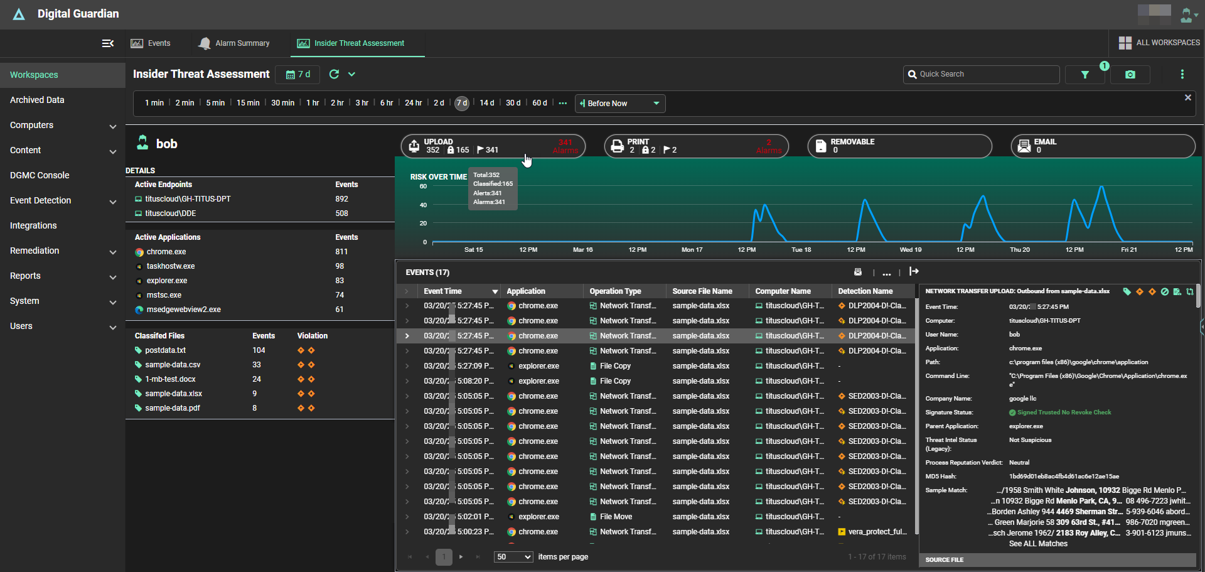1205x572 pixels.
Task: Take a screenshot using the camera icon
Action: [x=1130, y=74]
